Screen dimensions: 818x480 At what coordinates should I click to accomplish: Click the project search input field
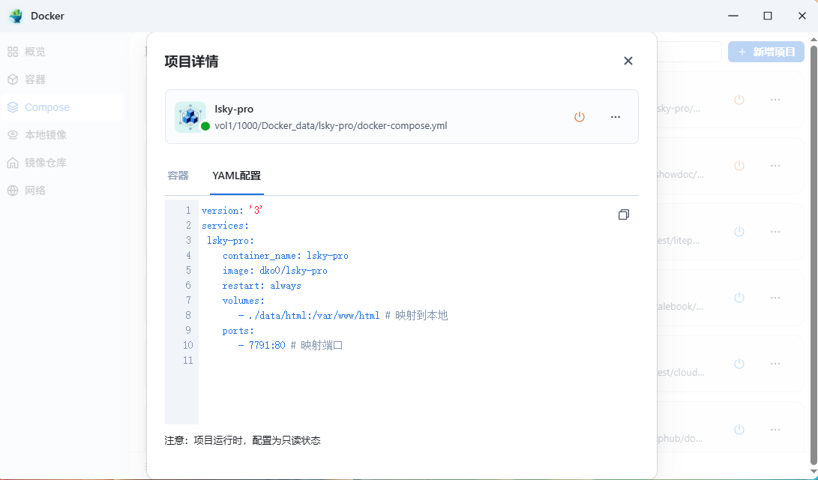click(688, 52)
